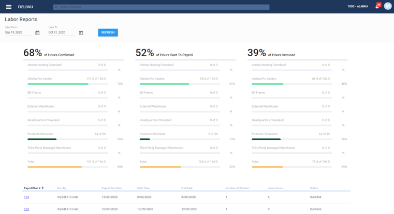The height and width of the screenshot is (214, 394).
Task: Sort by End Date column
Action: 187,188
